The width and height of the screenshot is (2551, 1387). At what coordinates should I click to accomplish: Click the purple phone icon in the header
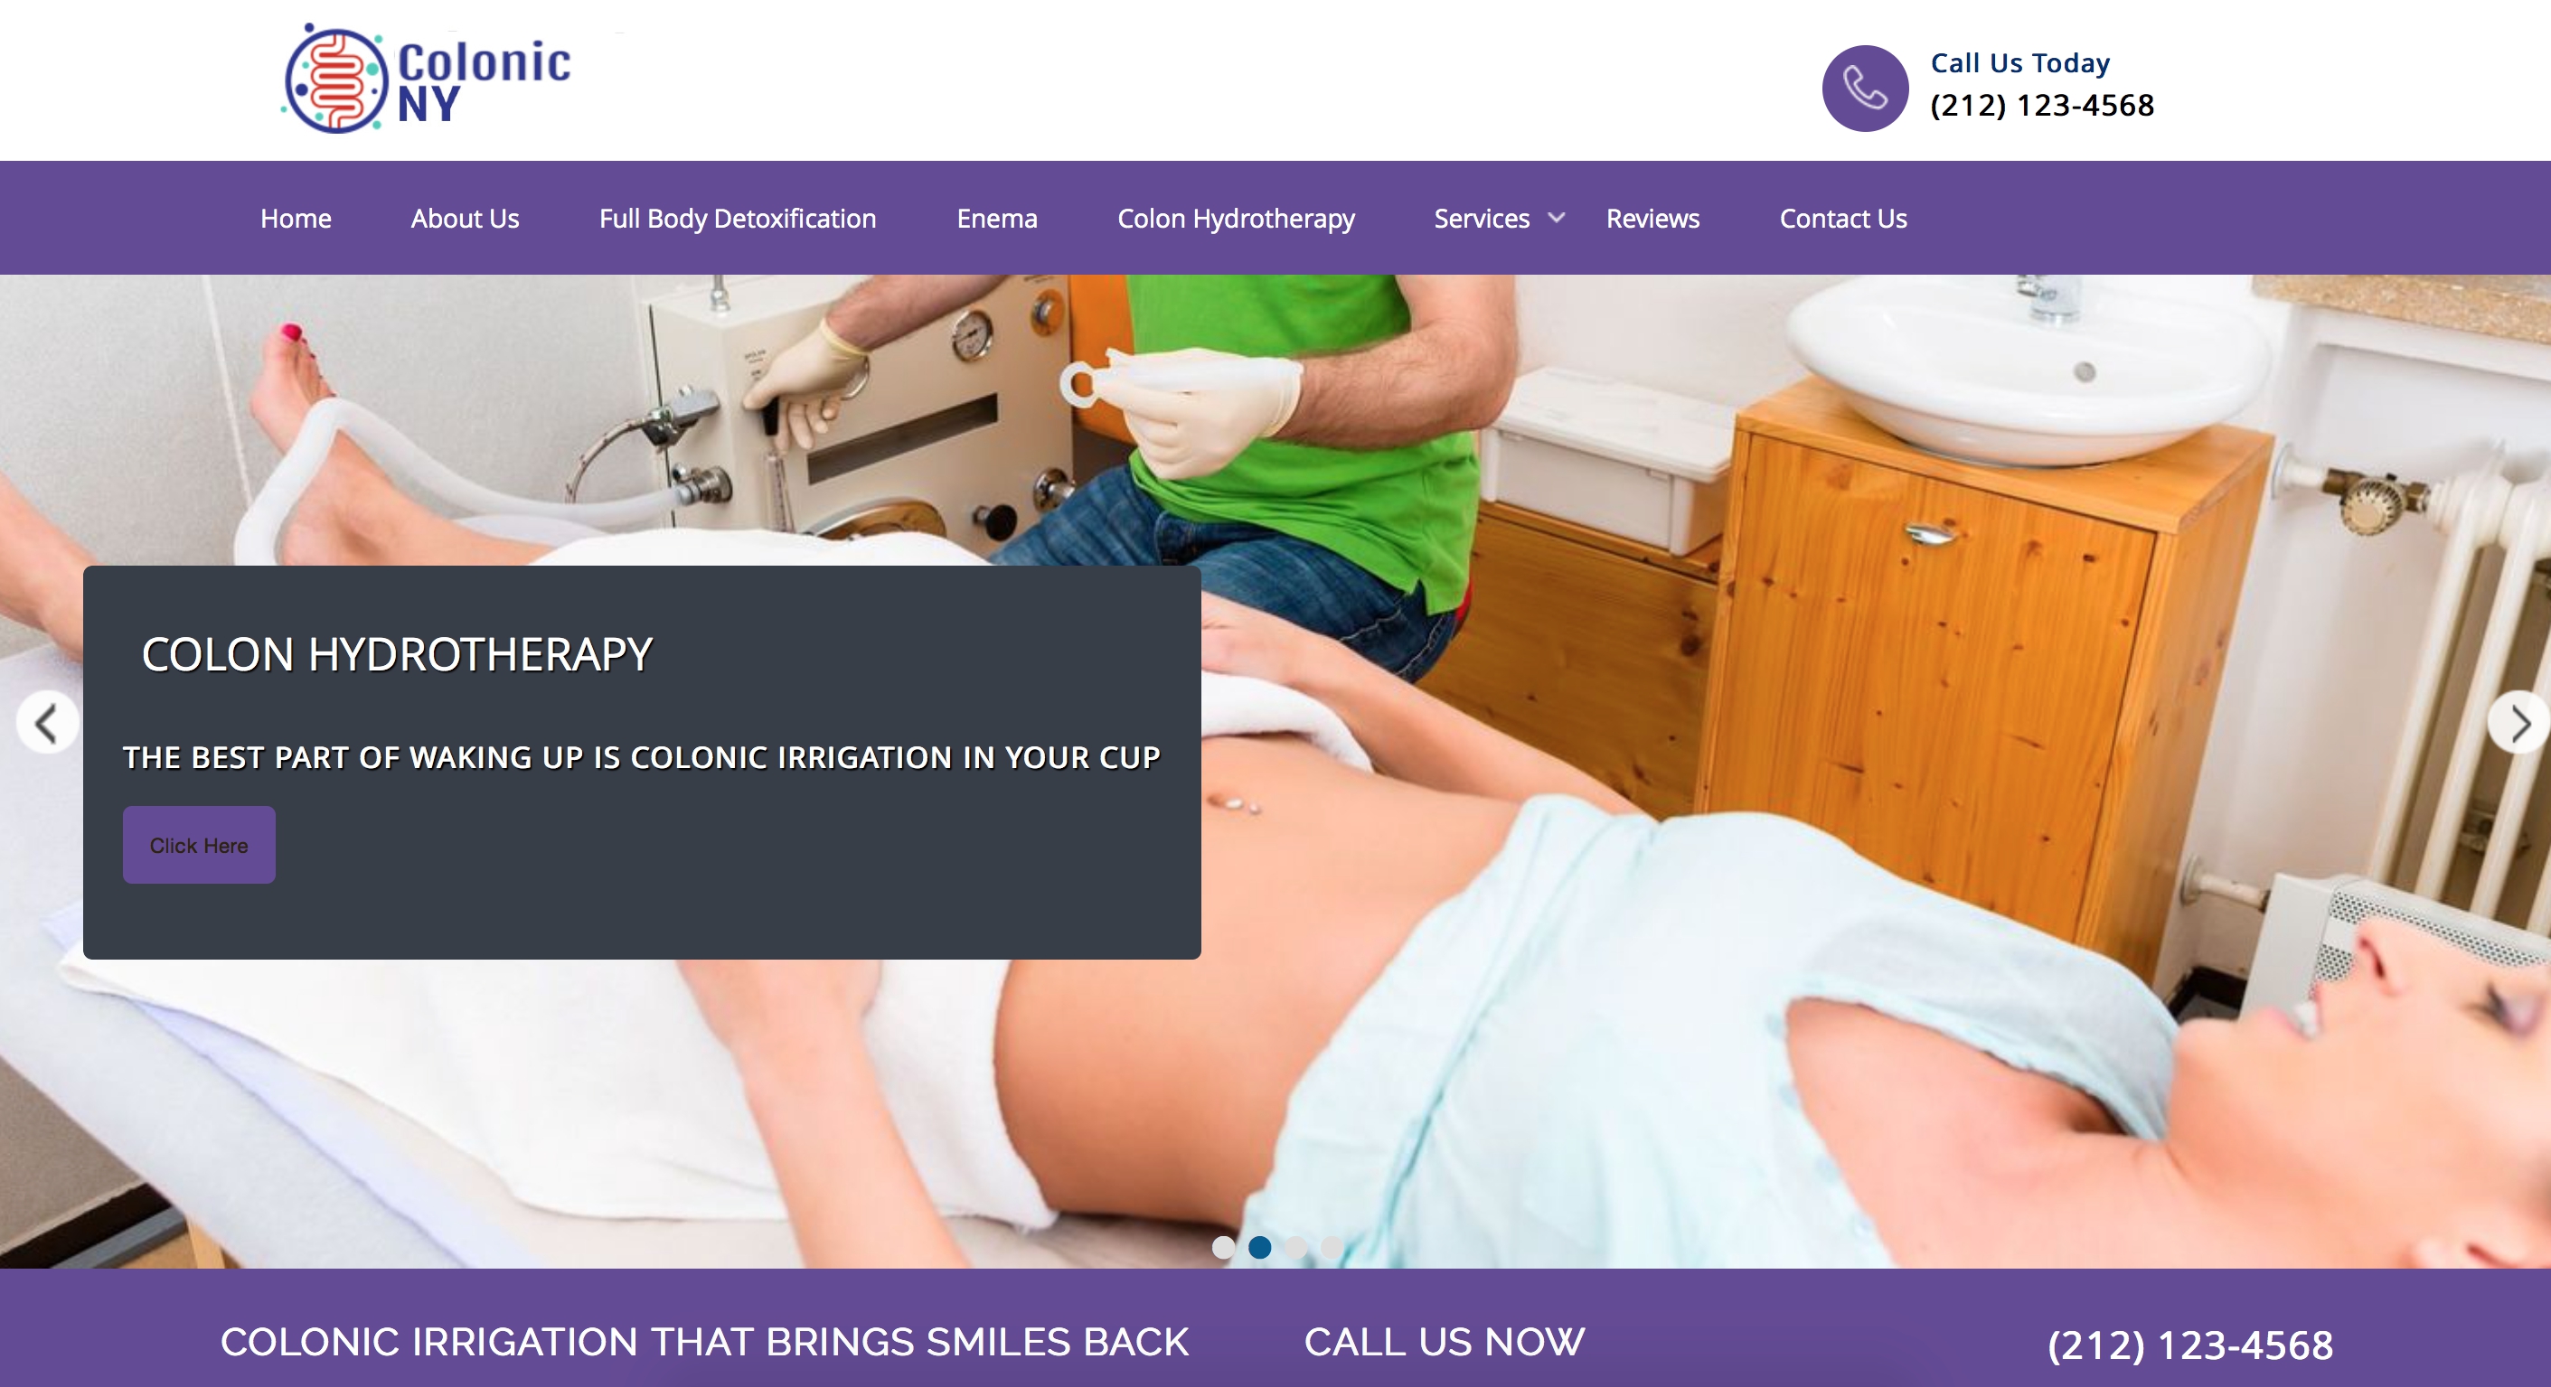click(1865, 89)
